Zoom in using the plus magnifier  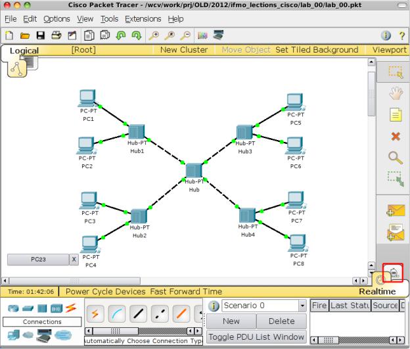point(154,35)
